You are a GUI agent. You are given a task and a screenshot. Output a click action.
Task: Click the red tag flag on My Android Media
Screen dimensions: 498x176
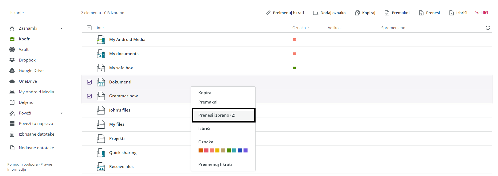pyautogui.click(x=294, y=40)
